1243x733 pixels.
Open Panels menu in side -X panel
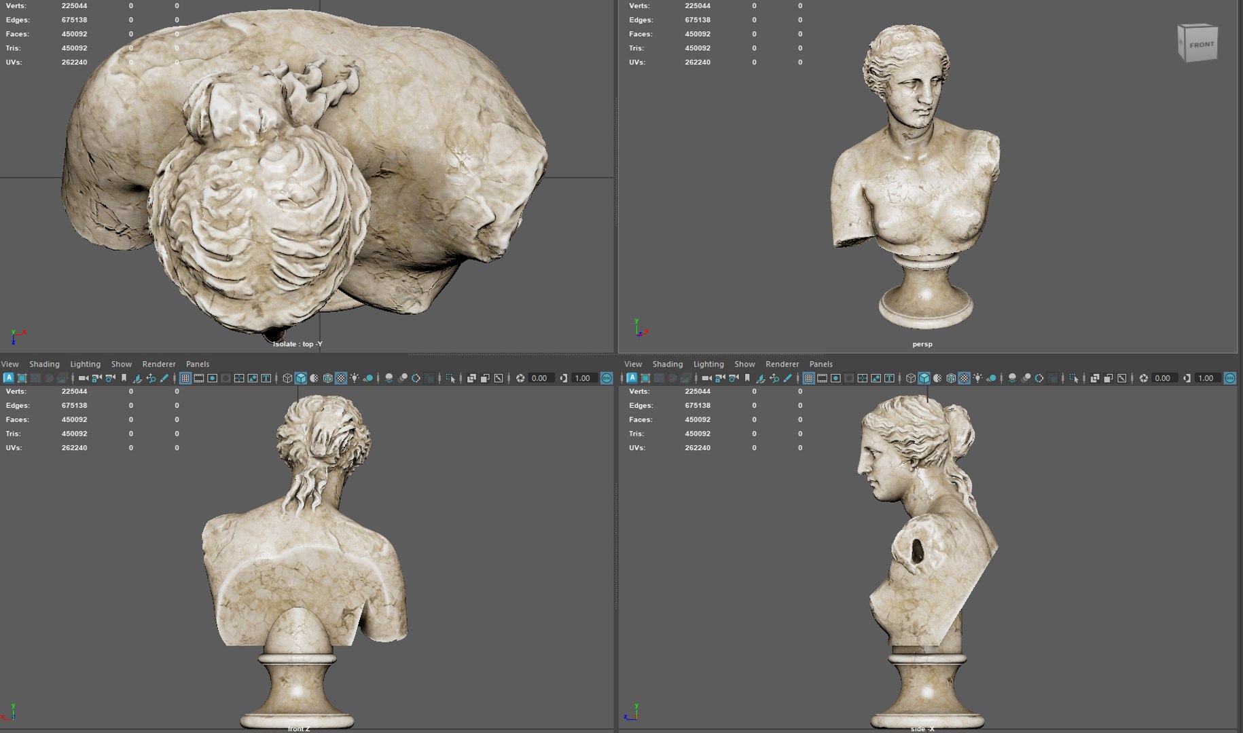[x=821, y=364]
